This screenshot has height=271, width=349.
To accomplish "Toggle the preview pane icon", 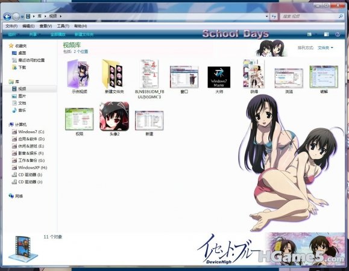I will coord(326,34).
